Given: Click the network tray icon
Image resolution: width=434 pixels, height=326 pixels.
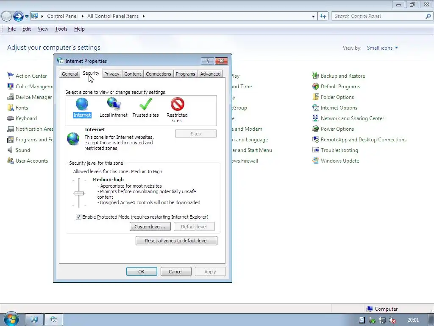Looking at the screenshot, I should point(382,320).
